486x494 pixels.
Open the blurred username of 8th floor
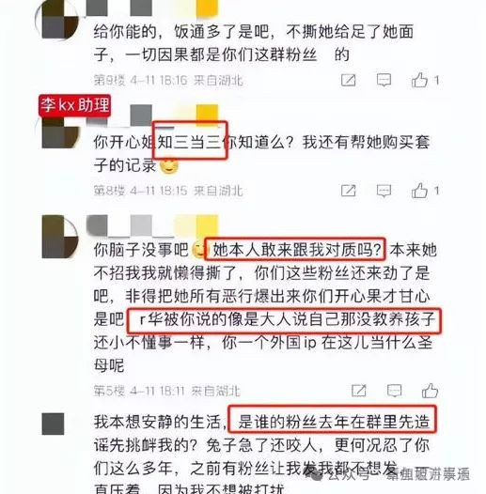pyautogui.click(x=153, y=116)
